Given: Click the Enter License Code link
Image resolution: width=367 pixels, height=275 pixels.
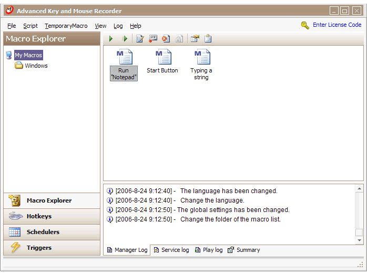Looking at the screenshot, I should point(337,25).
